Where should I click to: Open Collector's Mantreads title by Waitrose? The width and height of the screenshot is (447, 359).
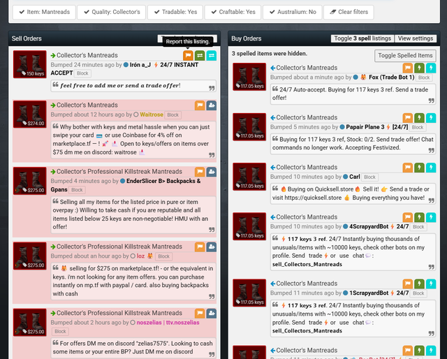(87, 105)
